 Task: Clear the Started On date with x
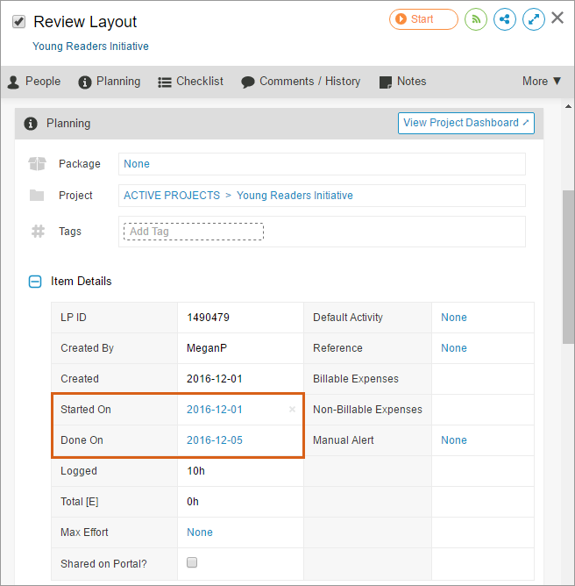(292, 410)
